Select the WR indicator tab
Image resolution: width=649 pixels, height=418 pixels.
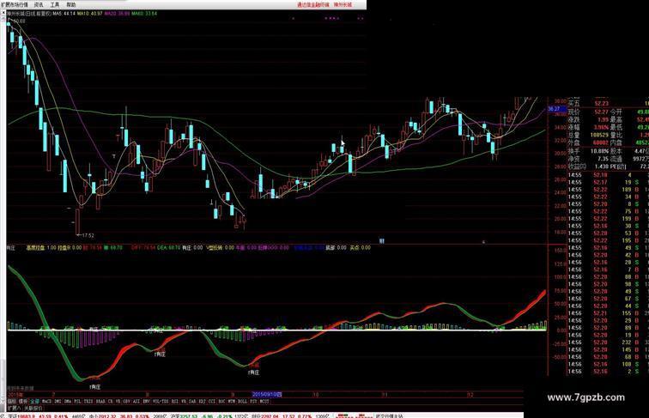[x=184, y=402]
